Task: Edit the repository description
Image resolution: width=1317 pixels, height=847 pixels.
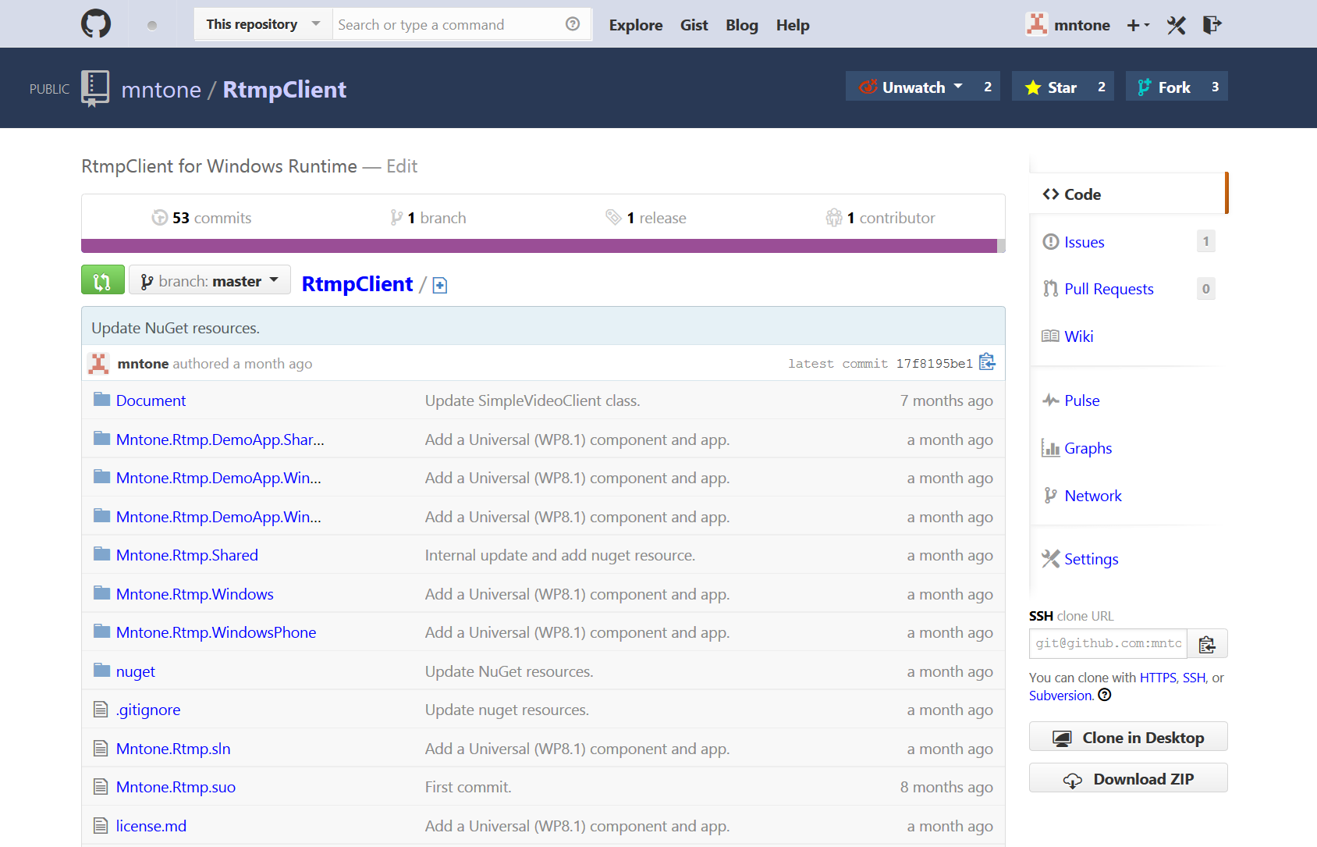Action: (402, 165)
